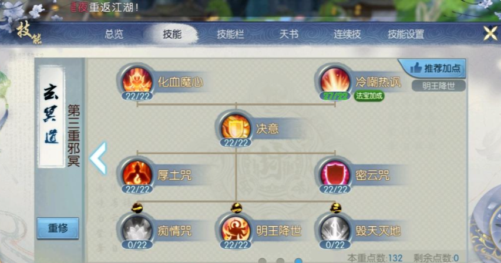Switch to the 连续技 tab
Viewport: 501px width, 263px height.
[347, 34]
